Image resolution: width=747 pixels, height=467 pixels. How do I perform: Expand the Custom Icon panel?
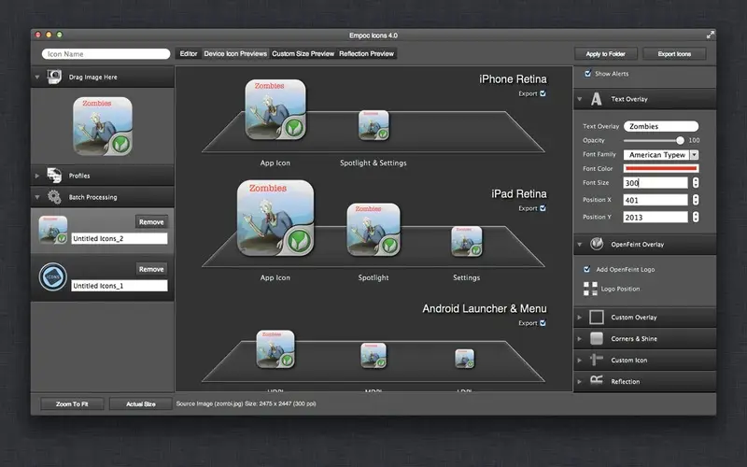[580, 360]
